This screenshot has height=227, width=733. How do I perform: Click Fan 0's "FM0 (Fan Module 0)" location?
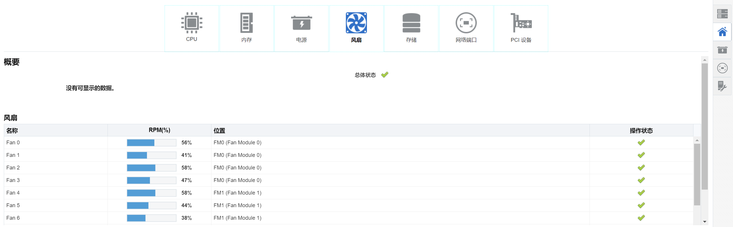point(238,143)
